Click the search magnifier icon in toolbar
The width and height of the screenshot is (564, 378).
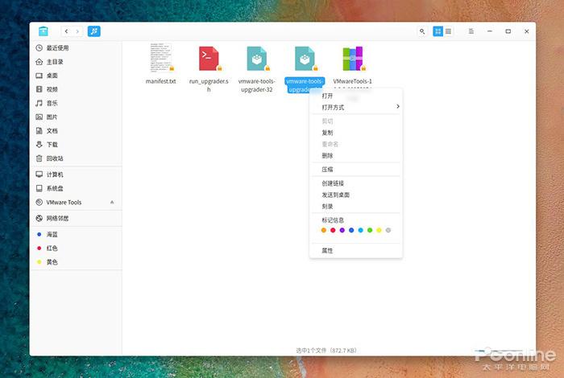422,31
